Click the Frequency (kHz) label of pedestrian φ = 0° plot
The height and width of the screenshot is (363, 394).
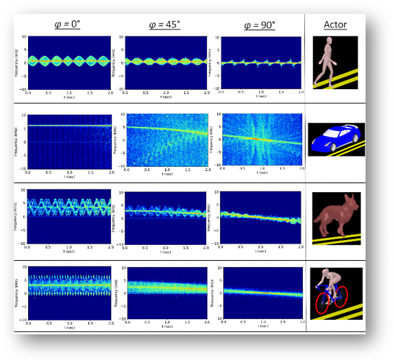click(16, 62)
